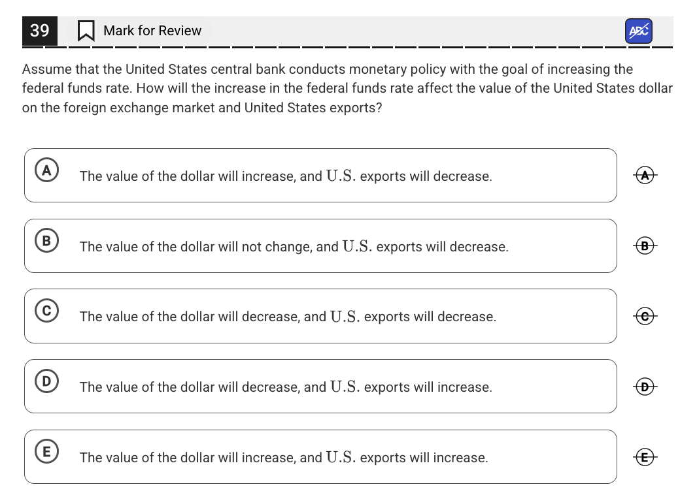Screen dimensions: 680x491
Task: Choose "dollar will not change" answer text
Action: [x=294, y=247]
